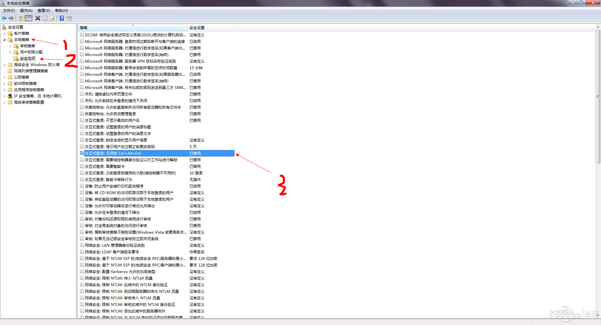Click the '15 分钟' security setting value
This screenshot has width=601, height=325.
pos(196,68)
